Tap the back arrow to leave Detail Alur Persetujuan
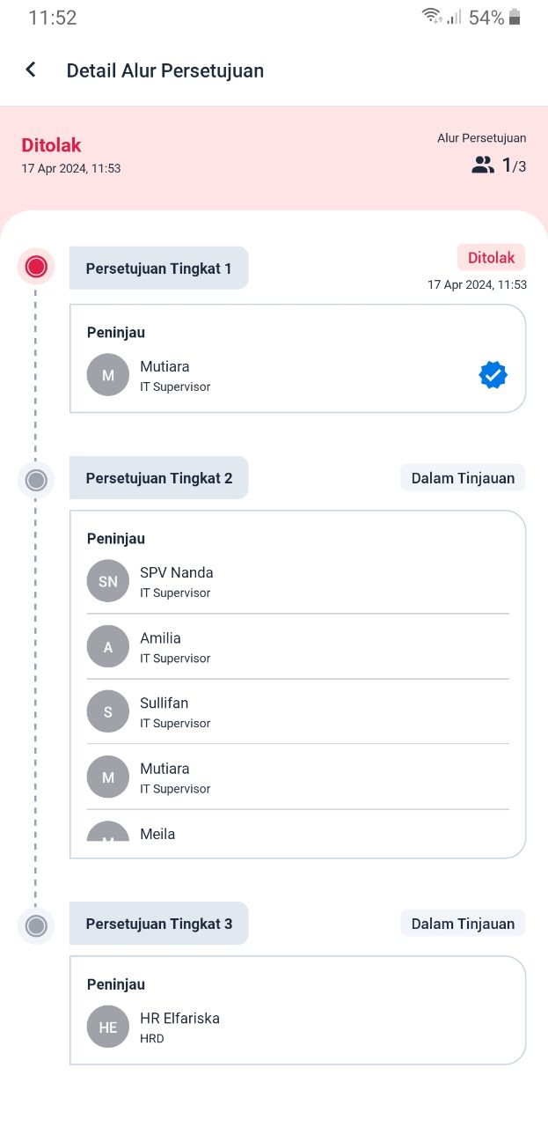 click(31, 70)
